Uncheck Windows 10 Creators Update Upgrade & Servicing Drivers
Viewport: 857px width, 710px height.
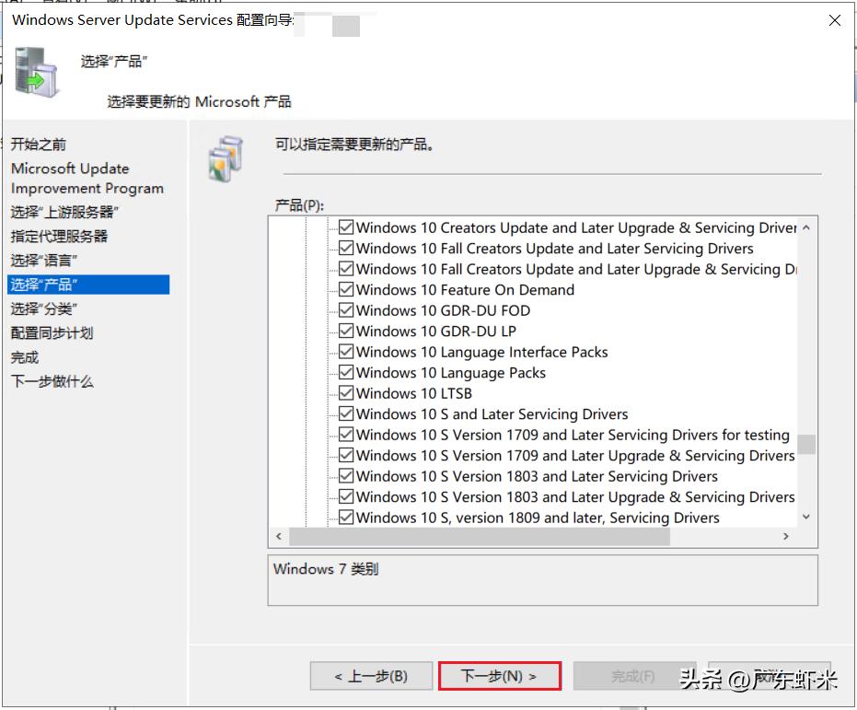[x=346, y=227]
